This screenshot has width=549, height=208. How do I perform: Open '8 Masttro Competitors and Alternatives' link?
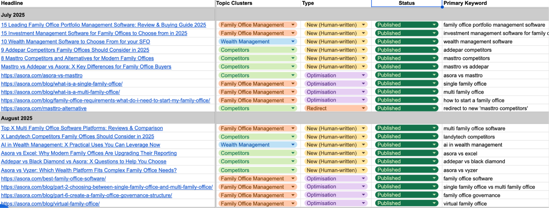point(77,58)
